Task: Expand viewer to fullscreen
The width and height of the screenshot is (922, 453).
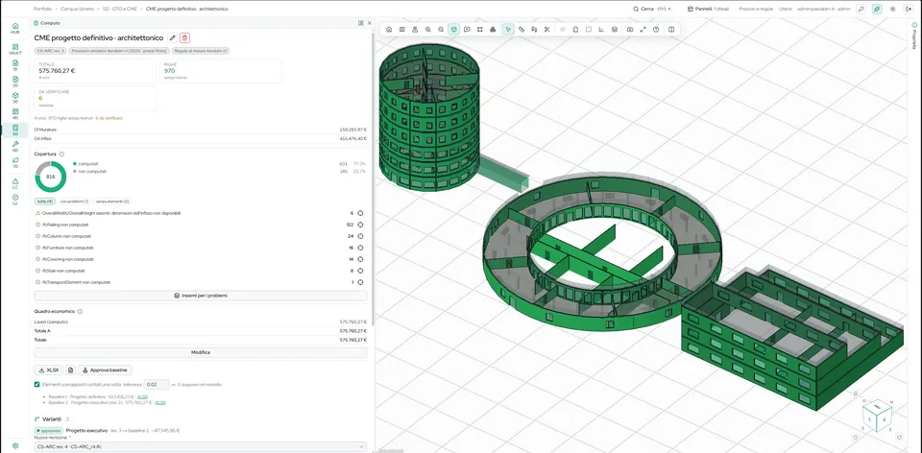Action: (x=643, y=30)
